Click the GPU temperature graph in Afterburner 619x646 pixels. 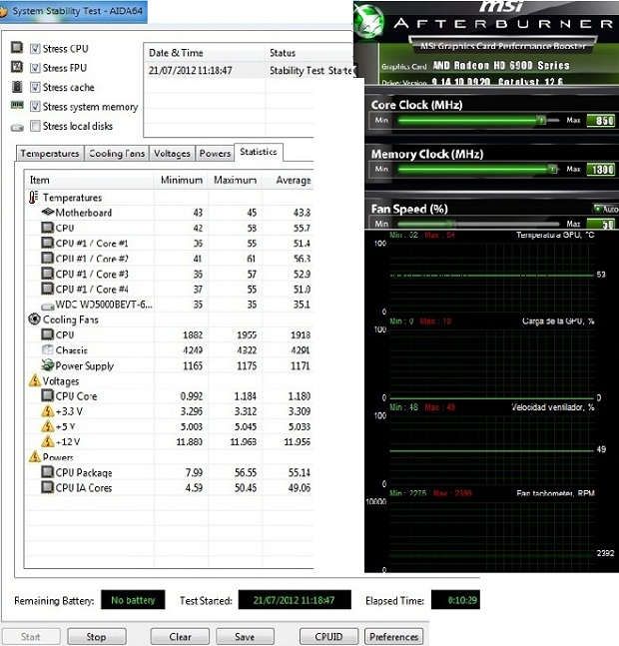point(491,278)
